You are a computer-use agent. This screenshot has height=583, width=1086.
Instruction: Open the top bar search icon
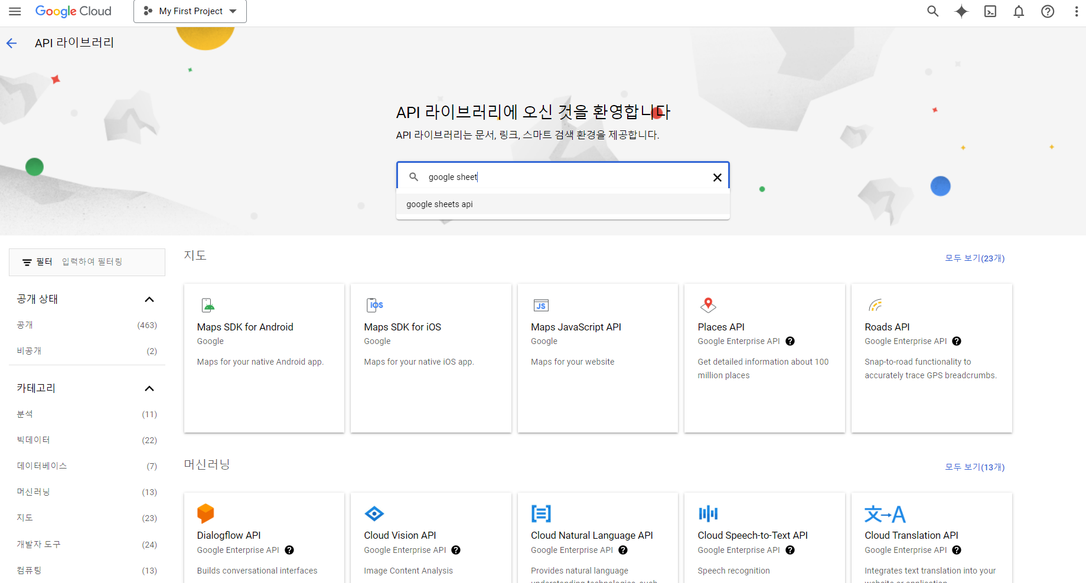932,11
